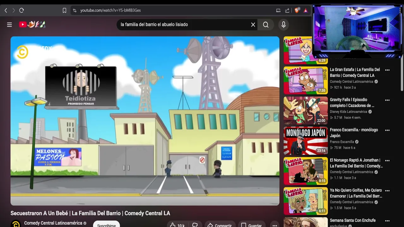Viewport: 404px width, 227px height.
Task: Open Brave Shields lion icon
Action: [x=297, y=10]
